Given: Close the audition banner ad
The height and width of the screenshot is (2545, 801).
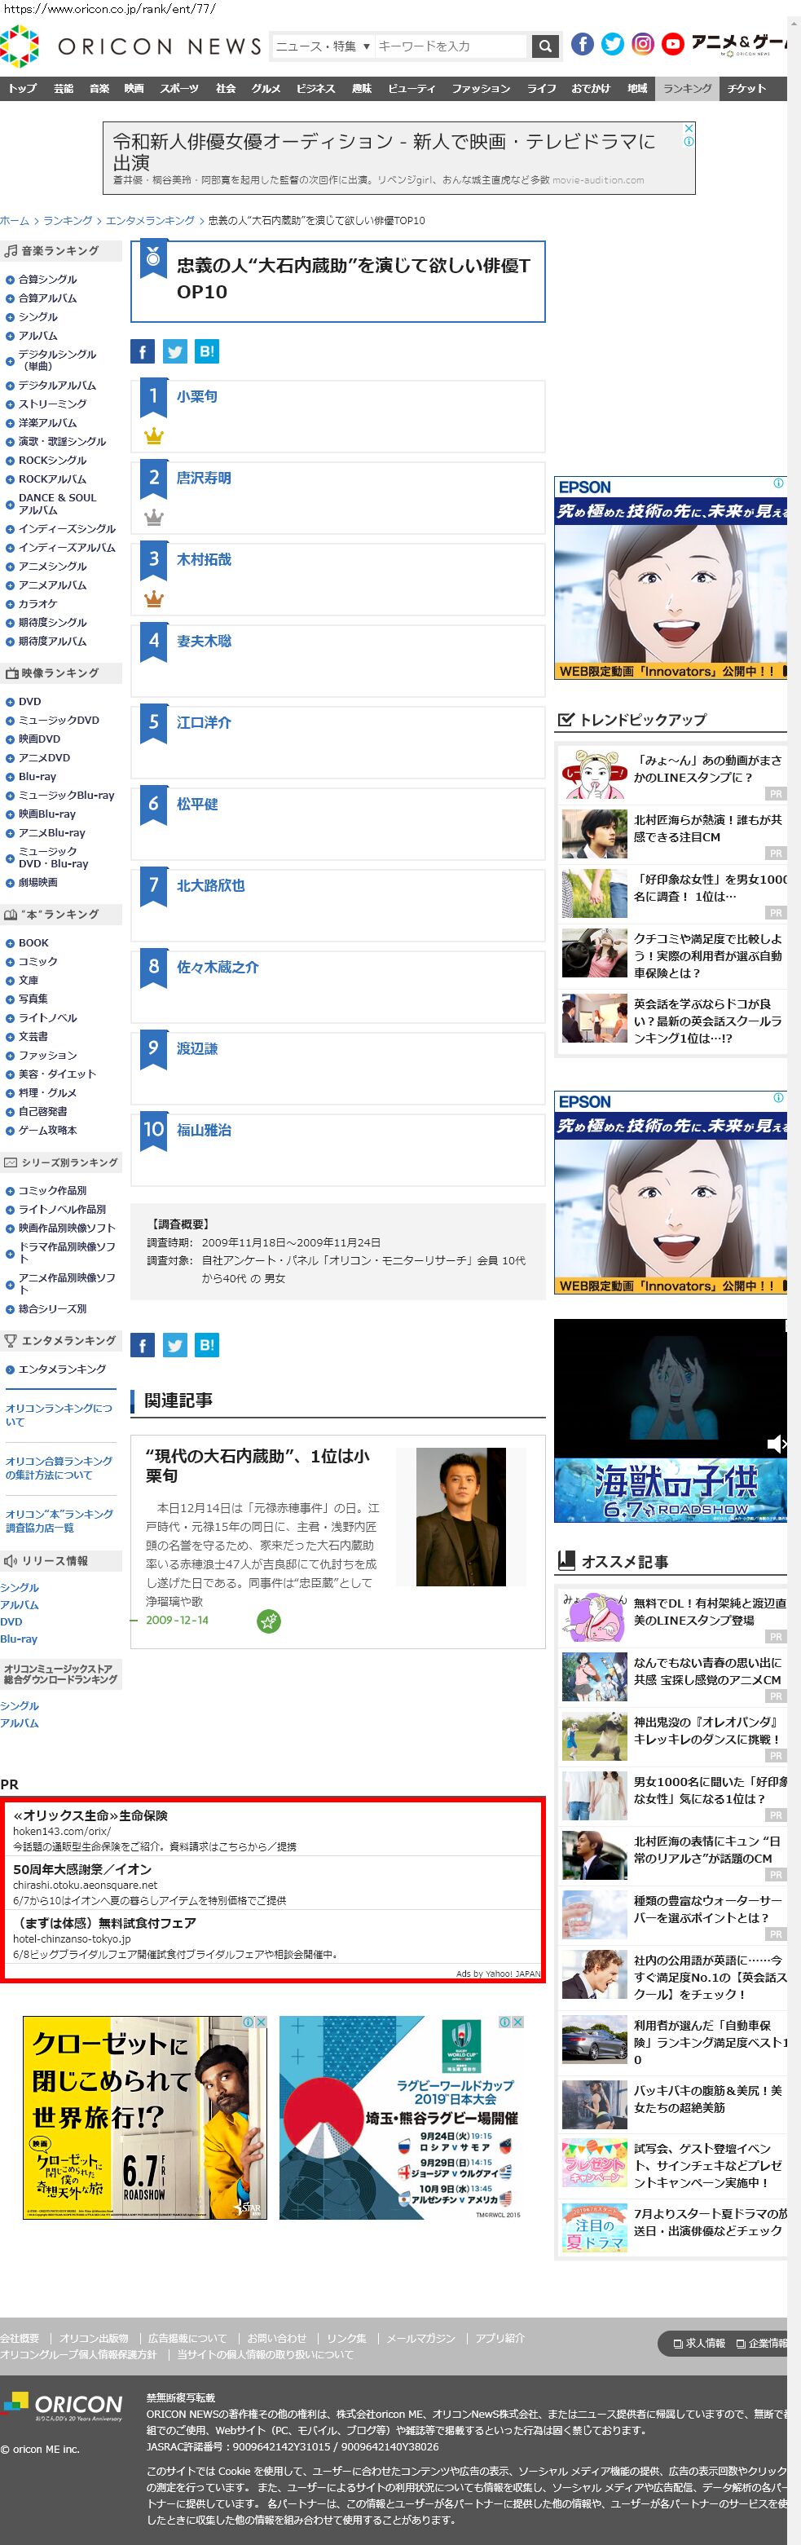Looking at the screenshot, I should pos(689,129).
